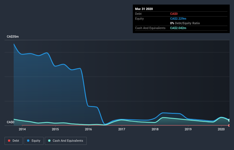This screenshot has height=150, width=234.
Task: Click the blue Equity legend dot
Action: pyautogui.click(x=28, y=141)
